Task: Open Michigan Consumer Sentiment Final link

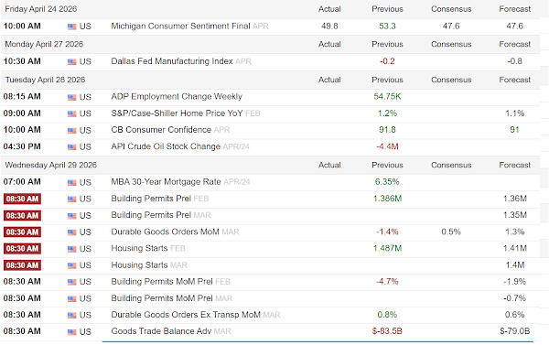Action: (x=180, y=27)
